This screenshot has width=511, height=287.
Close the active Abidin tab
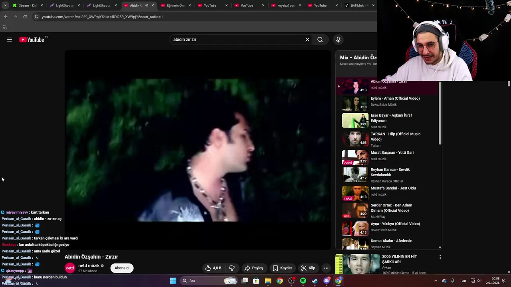[x=153, y=6]
